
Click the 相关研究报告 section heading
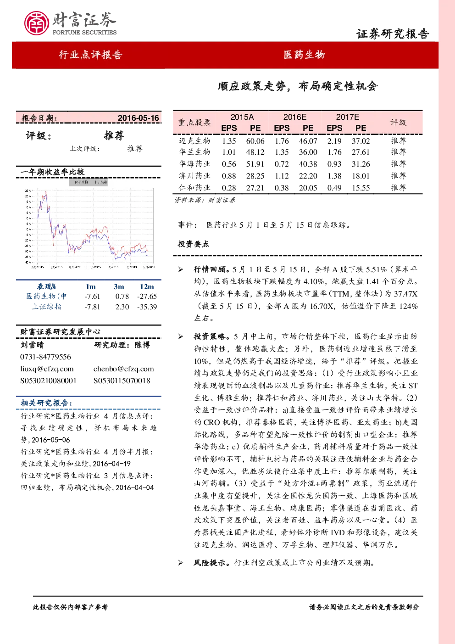[46, 403]
